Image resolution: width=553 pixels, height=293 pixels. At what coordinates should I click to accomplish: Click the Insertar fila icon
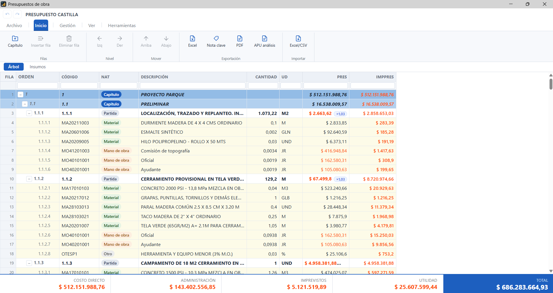pos(41,38)
